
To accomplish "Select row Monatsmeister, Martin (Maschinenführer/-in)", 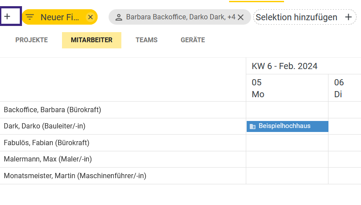I will tap(75, 176).
